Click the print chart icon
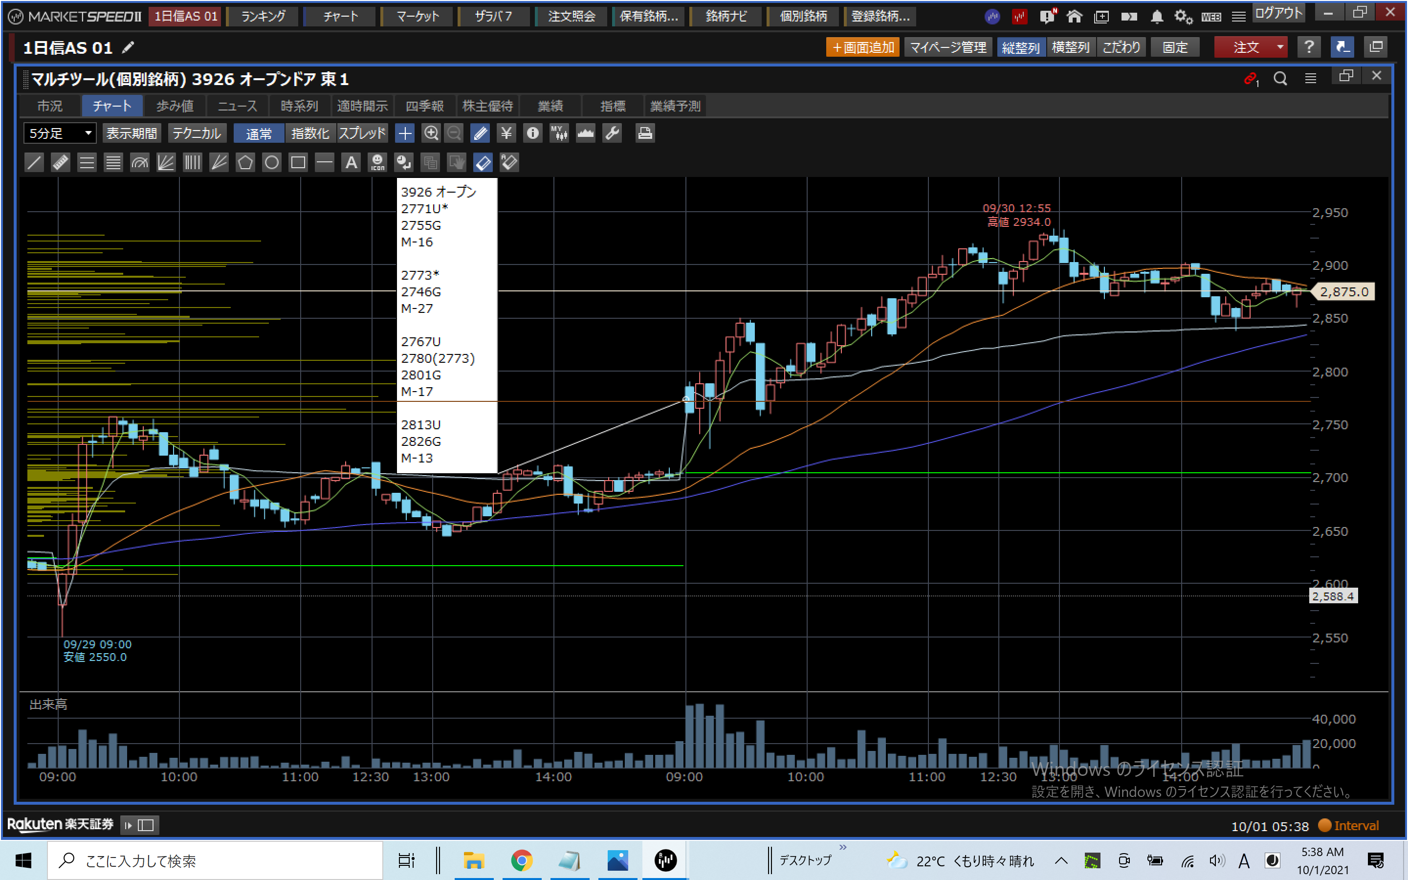The height and width of the screenshot is (880, 1408). pos(645,133)
